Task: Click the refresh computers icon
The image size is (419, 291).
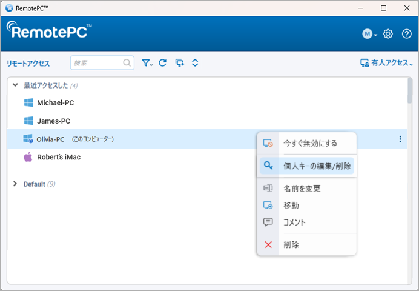Action: click(162, 63)
